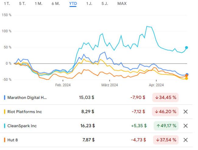Select the 5 T. time range tab
Screen dimensions: 198x150
point(22,4)
